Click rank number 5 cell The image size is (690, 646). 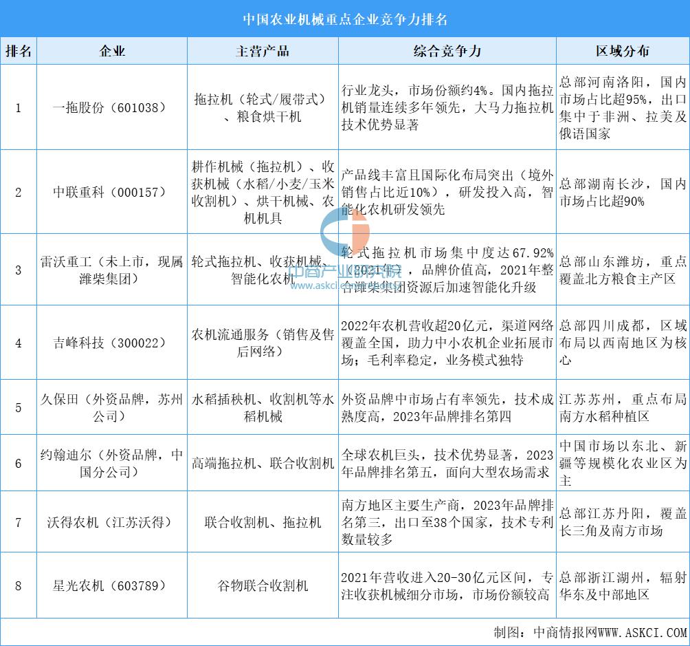(19, 407)
